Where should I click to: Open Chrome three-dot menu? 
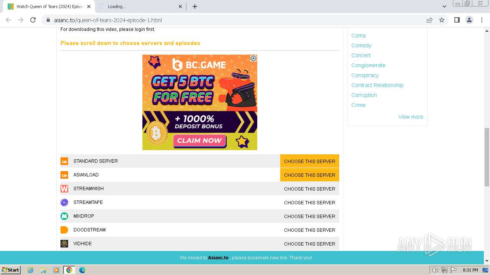click(482, 20)
